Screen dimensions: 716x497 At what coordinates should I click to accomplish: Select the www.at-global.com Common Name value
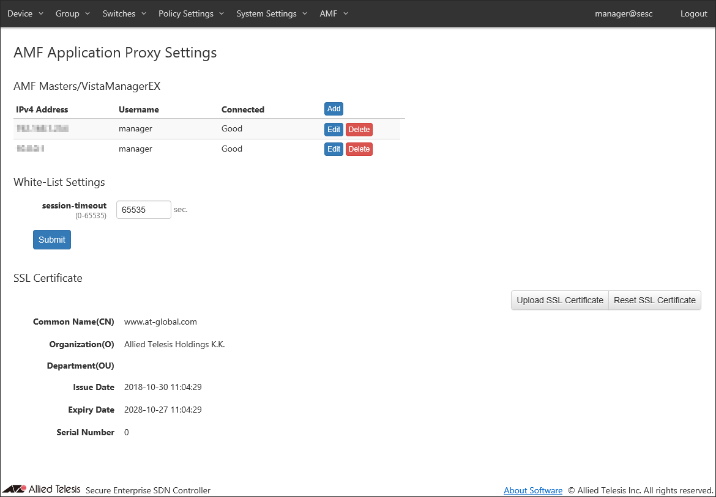click(160, 322)
